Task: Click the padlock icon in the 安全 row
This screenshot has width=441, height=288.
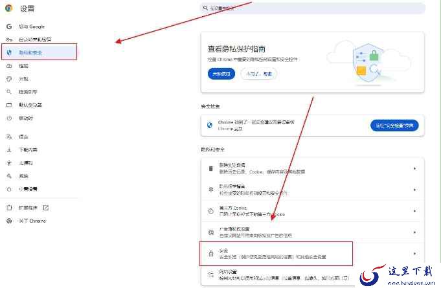Action: pyautogui.click(x=210, y=254)
